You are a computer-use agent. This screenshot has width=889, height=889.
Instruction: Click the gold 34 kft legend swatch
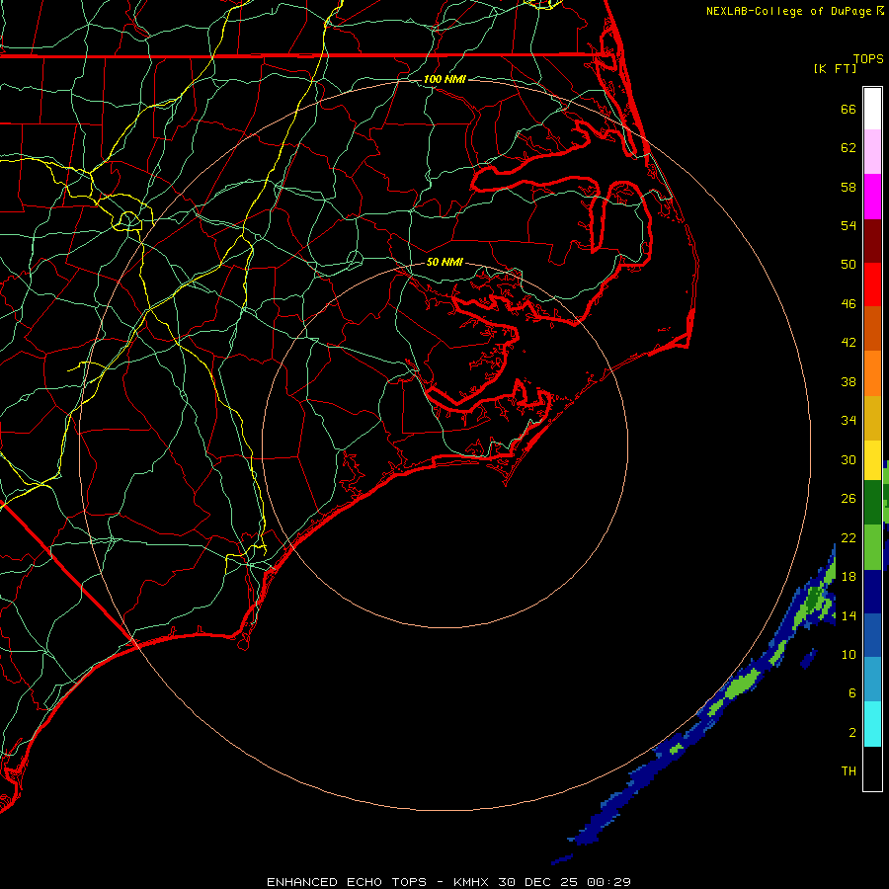pos(872,417)
